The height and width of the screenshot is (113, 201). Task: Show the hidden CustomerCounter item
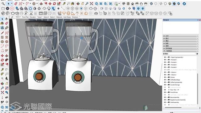[x=165, y=87]
